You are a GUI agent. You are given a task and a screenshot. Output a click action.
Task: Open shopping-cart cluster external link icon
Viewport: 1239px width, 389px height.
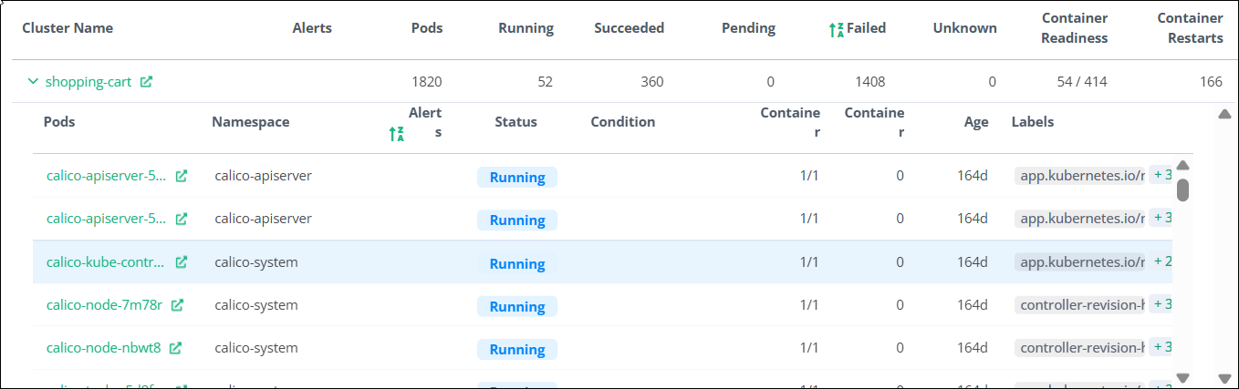pyautogui.click(x=146, y=82)
